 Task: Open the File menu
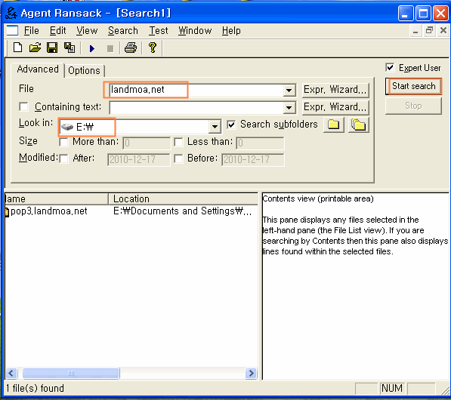tap(32, 30)
